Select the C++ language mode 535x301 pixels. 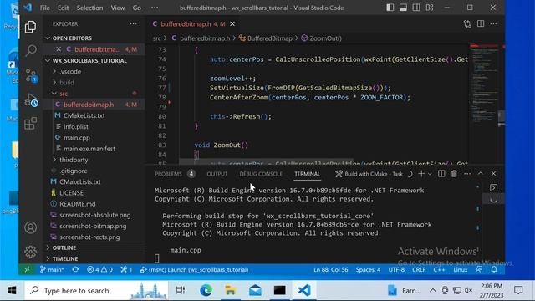click(x=439, y=269)
